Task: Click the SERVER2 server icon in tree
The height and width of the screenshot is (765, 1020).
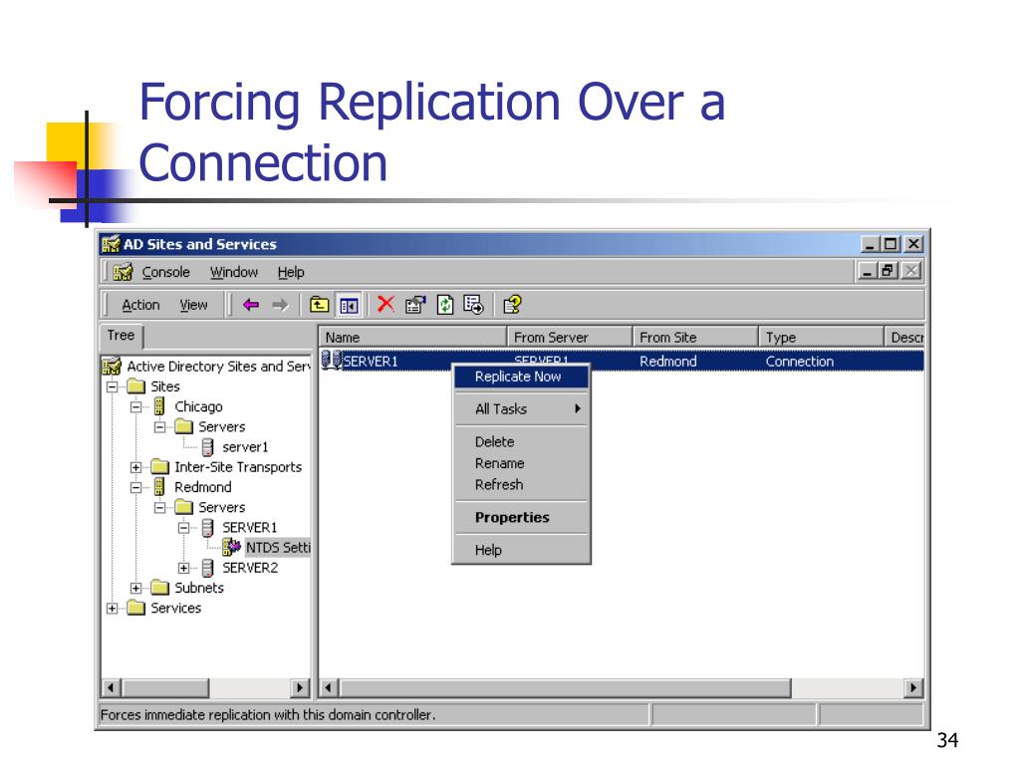Action: [x=207, y=568]
